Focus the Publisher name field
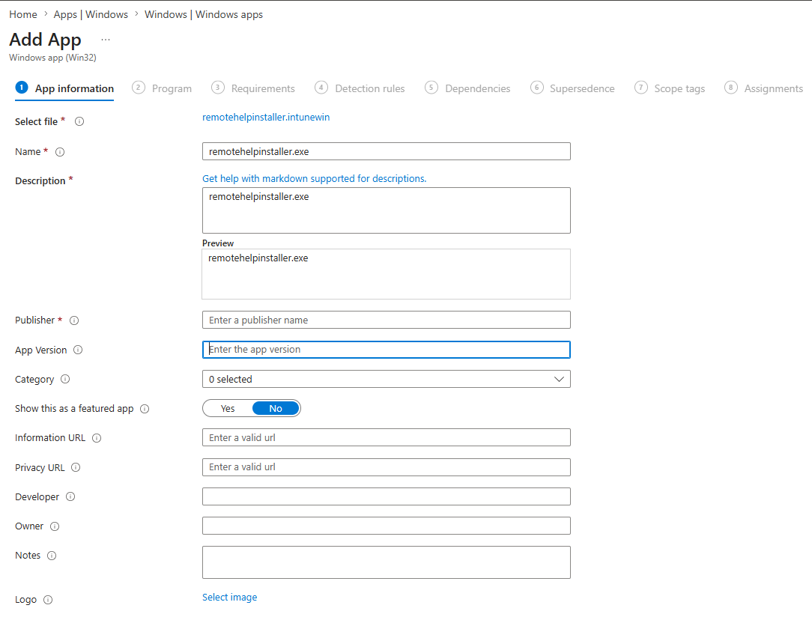This screenshot has height=629, width=812. [387, 320]
